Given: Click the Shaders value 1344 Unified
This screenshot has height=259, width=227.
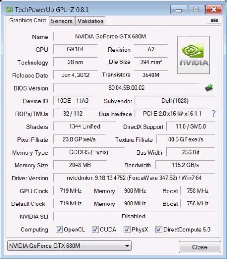Looking at the screenshot, I should pos(85,126).
